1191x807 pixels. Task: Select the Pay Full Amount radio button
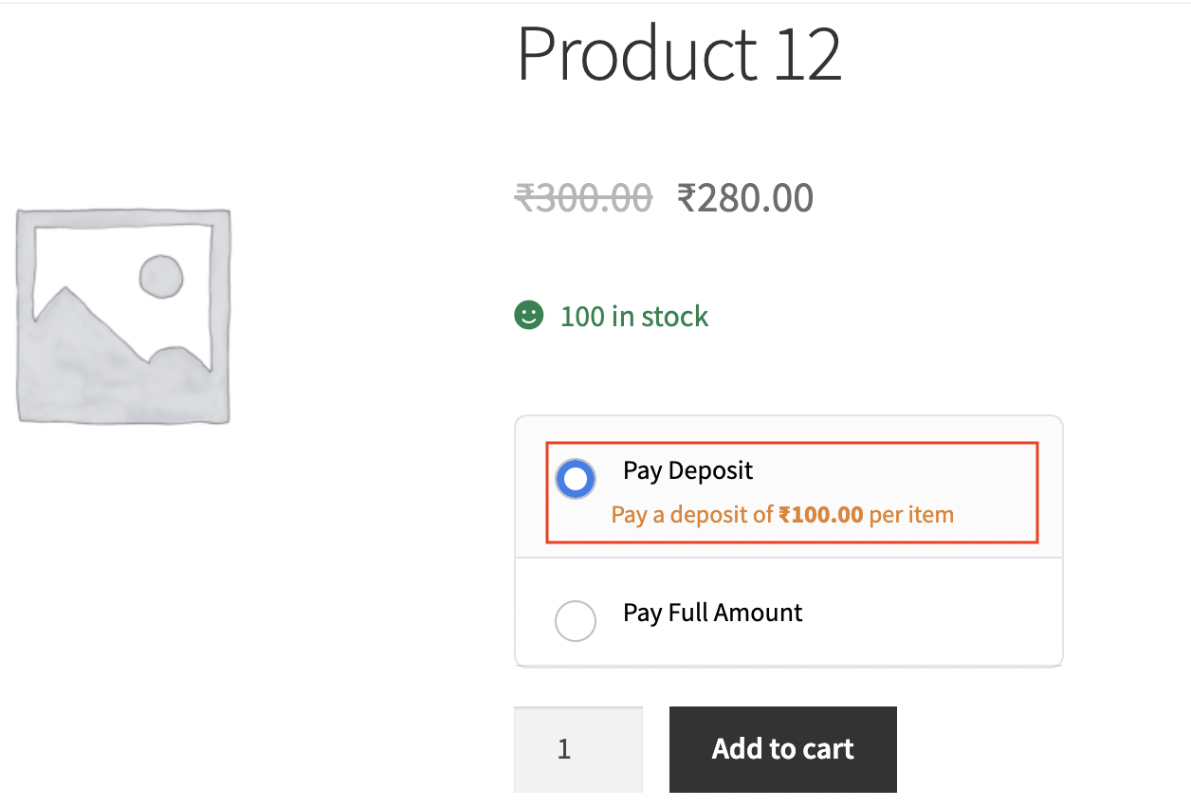[576, 621]
